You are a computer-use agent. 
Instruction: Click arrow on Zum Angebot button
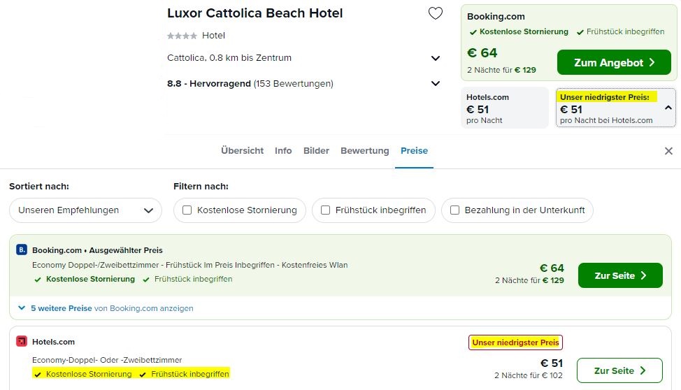(652, 62)
